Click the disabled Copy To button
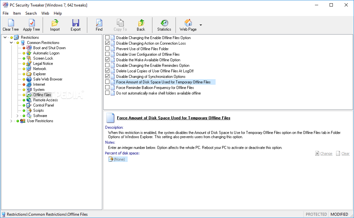Viewport: 354px width, 218px height. coord(120,25)
